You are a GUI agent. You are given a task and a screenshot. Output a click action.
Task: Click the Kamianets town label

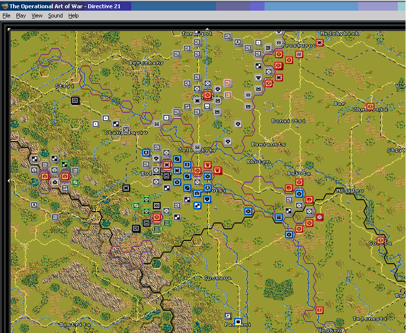pos(268,144)
